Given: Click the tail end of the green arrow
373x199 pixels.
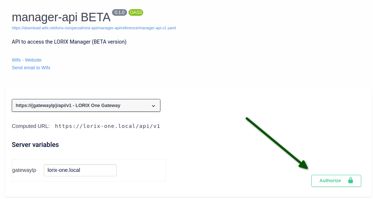Looking at the screenshot, I should [x=247, y=118].
